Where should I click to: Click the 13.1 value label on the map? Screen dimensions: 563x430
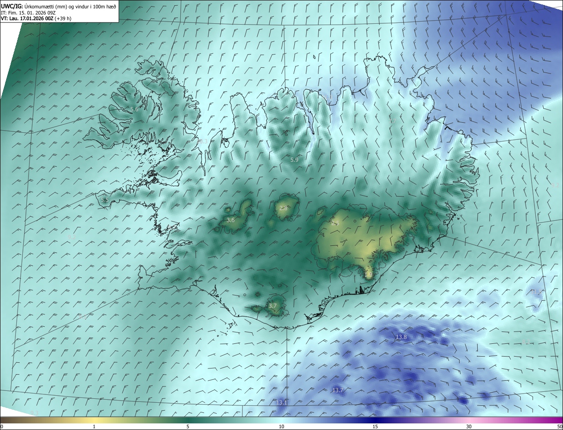click(x=281, y=402)
